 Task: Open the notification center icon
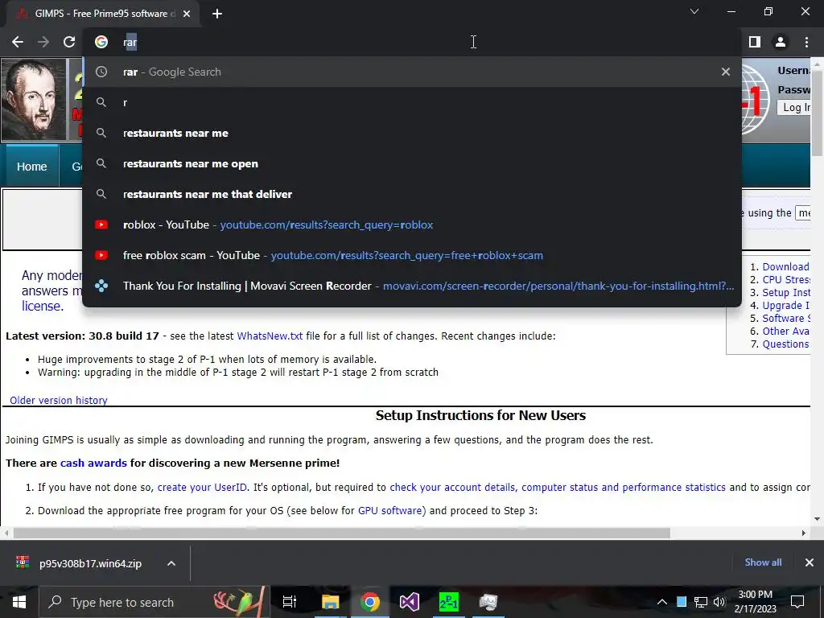click(x=797, y=602)
